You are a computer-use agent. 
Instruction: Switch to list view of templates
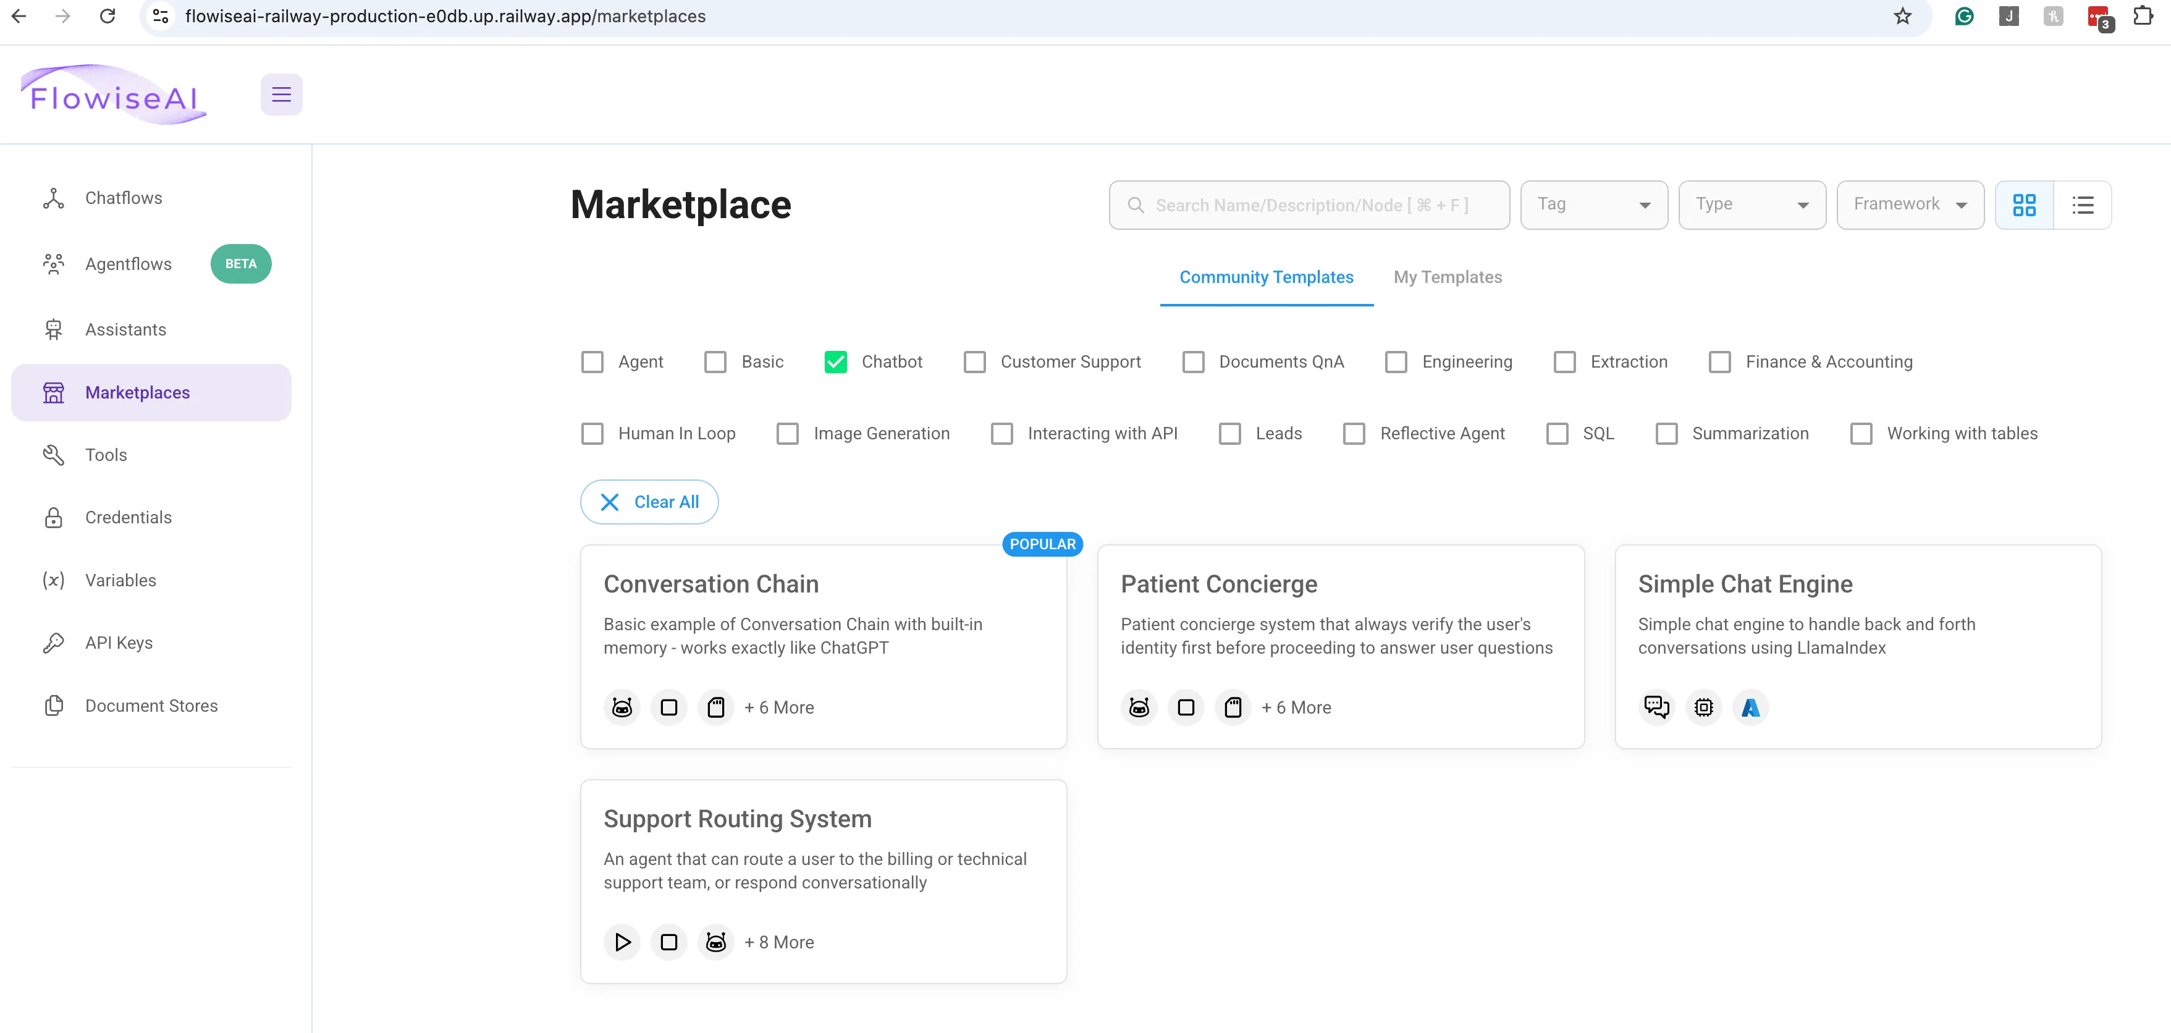[2083, 204]
